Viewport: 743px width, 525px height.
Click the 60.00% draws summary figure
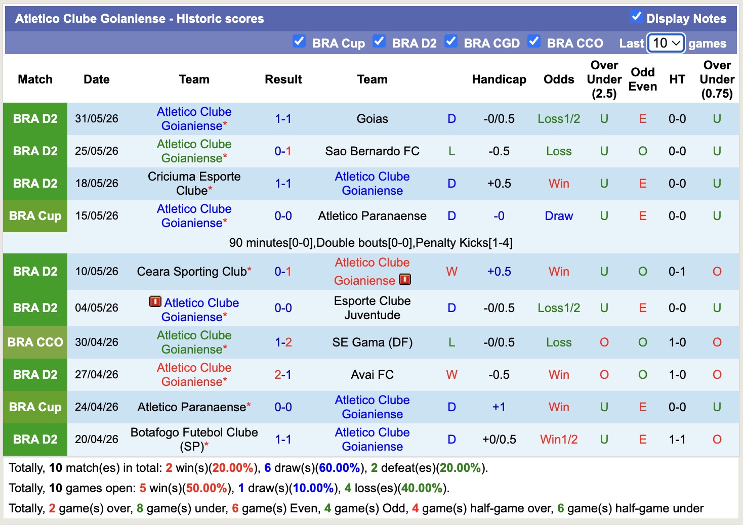(x=340, y=468)
